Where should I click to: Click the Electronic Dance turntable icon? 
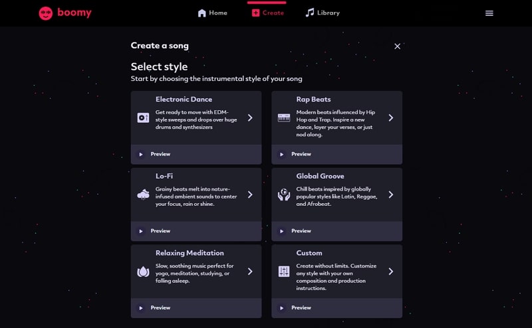pyautogui.click(x=143, y=118)
